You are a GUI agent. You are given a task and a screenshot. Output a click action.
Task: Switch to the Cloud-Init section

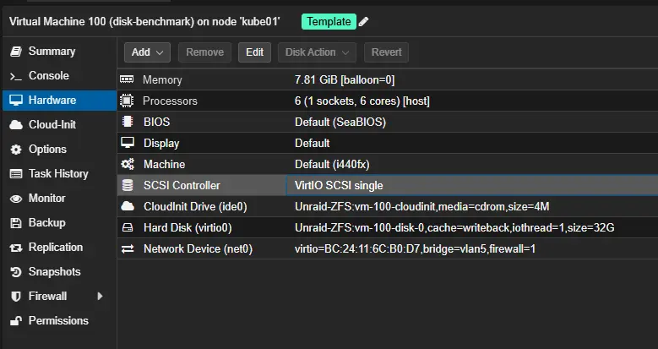(52, 125)
